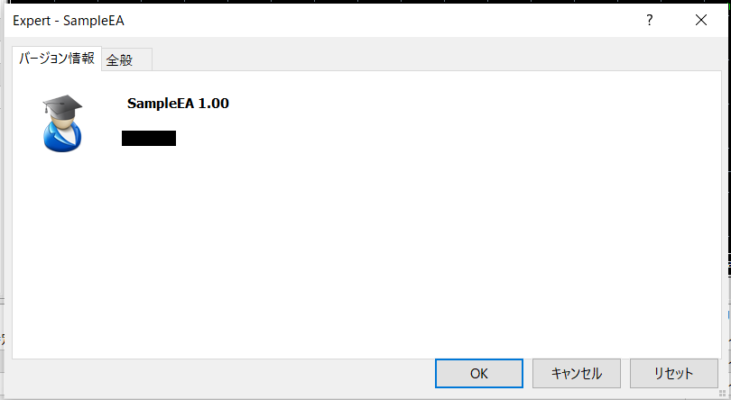731x400 pixels.
Task: Activate the ? help icon in the title bar
Action: coord(650,20)
